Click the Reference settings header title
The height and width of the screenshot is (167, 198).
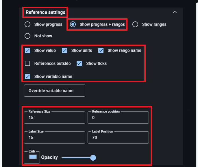pyautogui.click(x=45, y=12)
